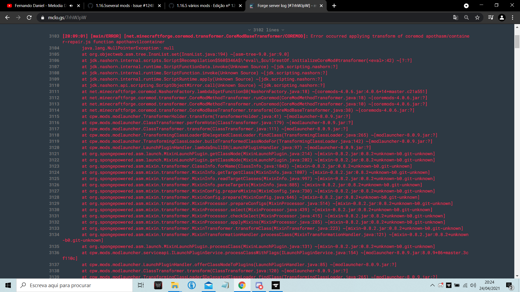Reload the mclo.gs log page
Viewport: 520px width, 292px height.
point(29,17)
